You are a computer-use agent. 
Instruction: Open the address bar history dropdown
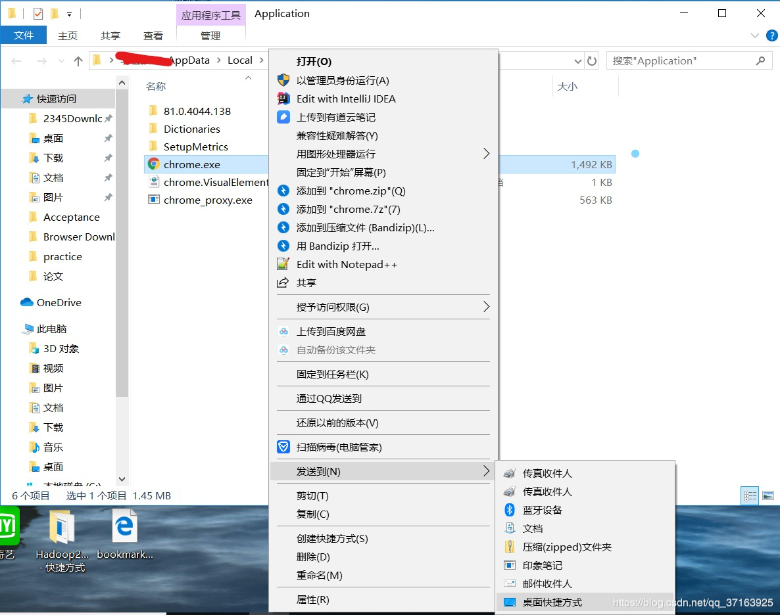578,60
